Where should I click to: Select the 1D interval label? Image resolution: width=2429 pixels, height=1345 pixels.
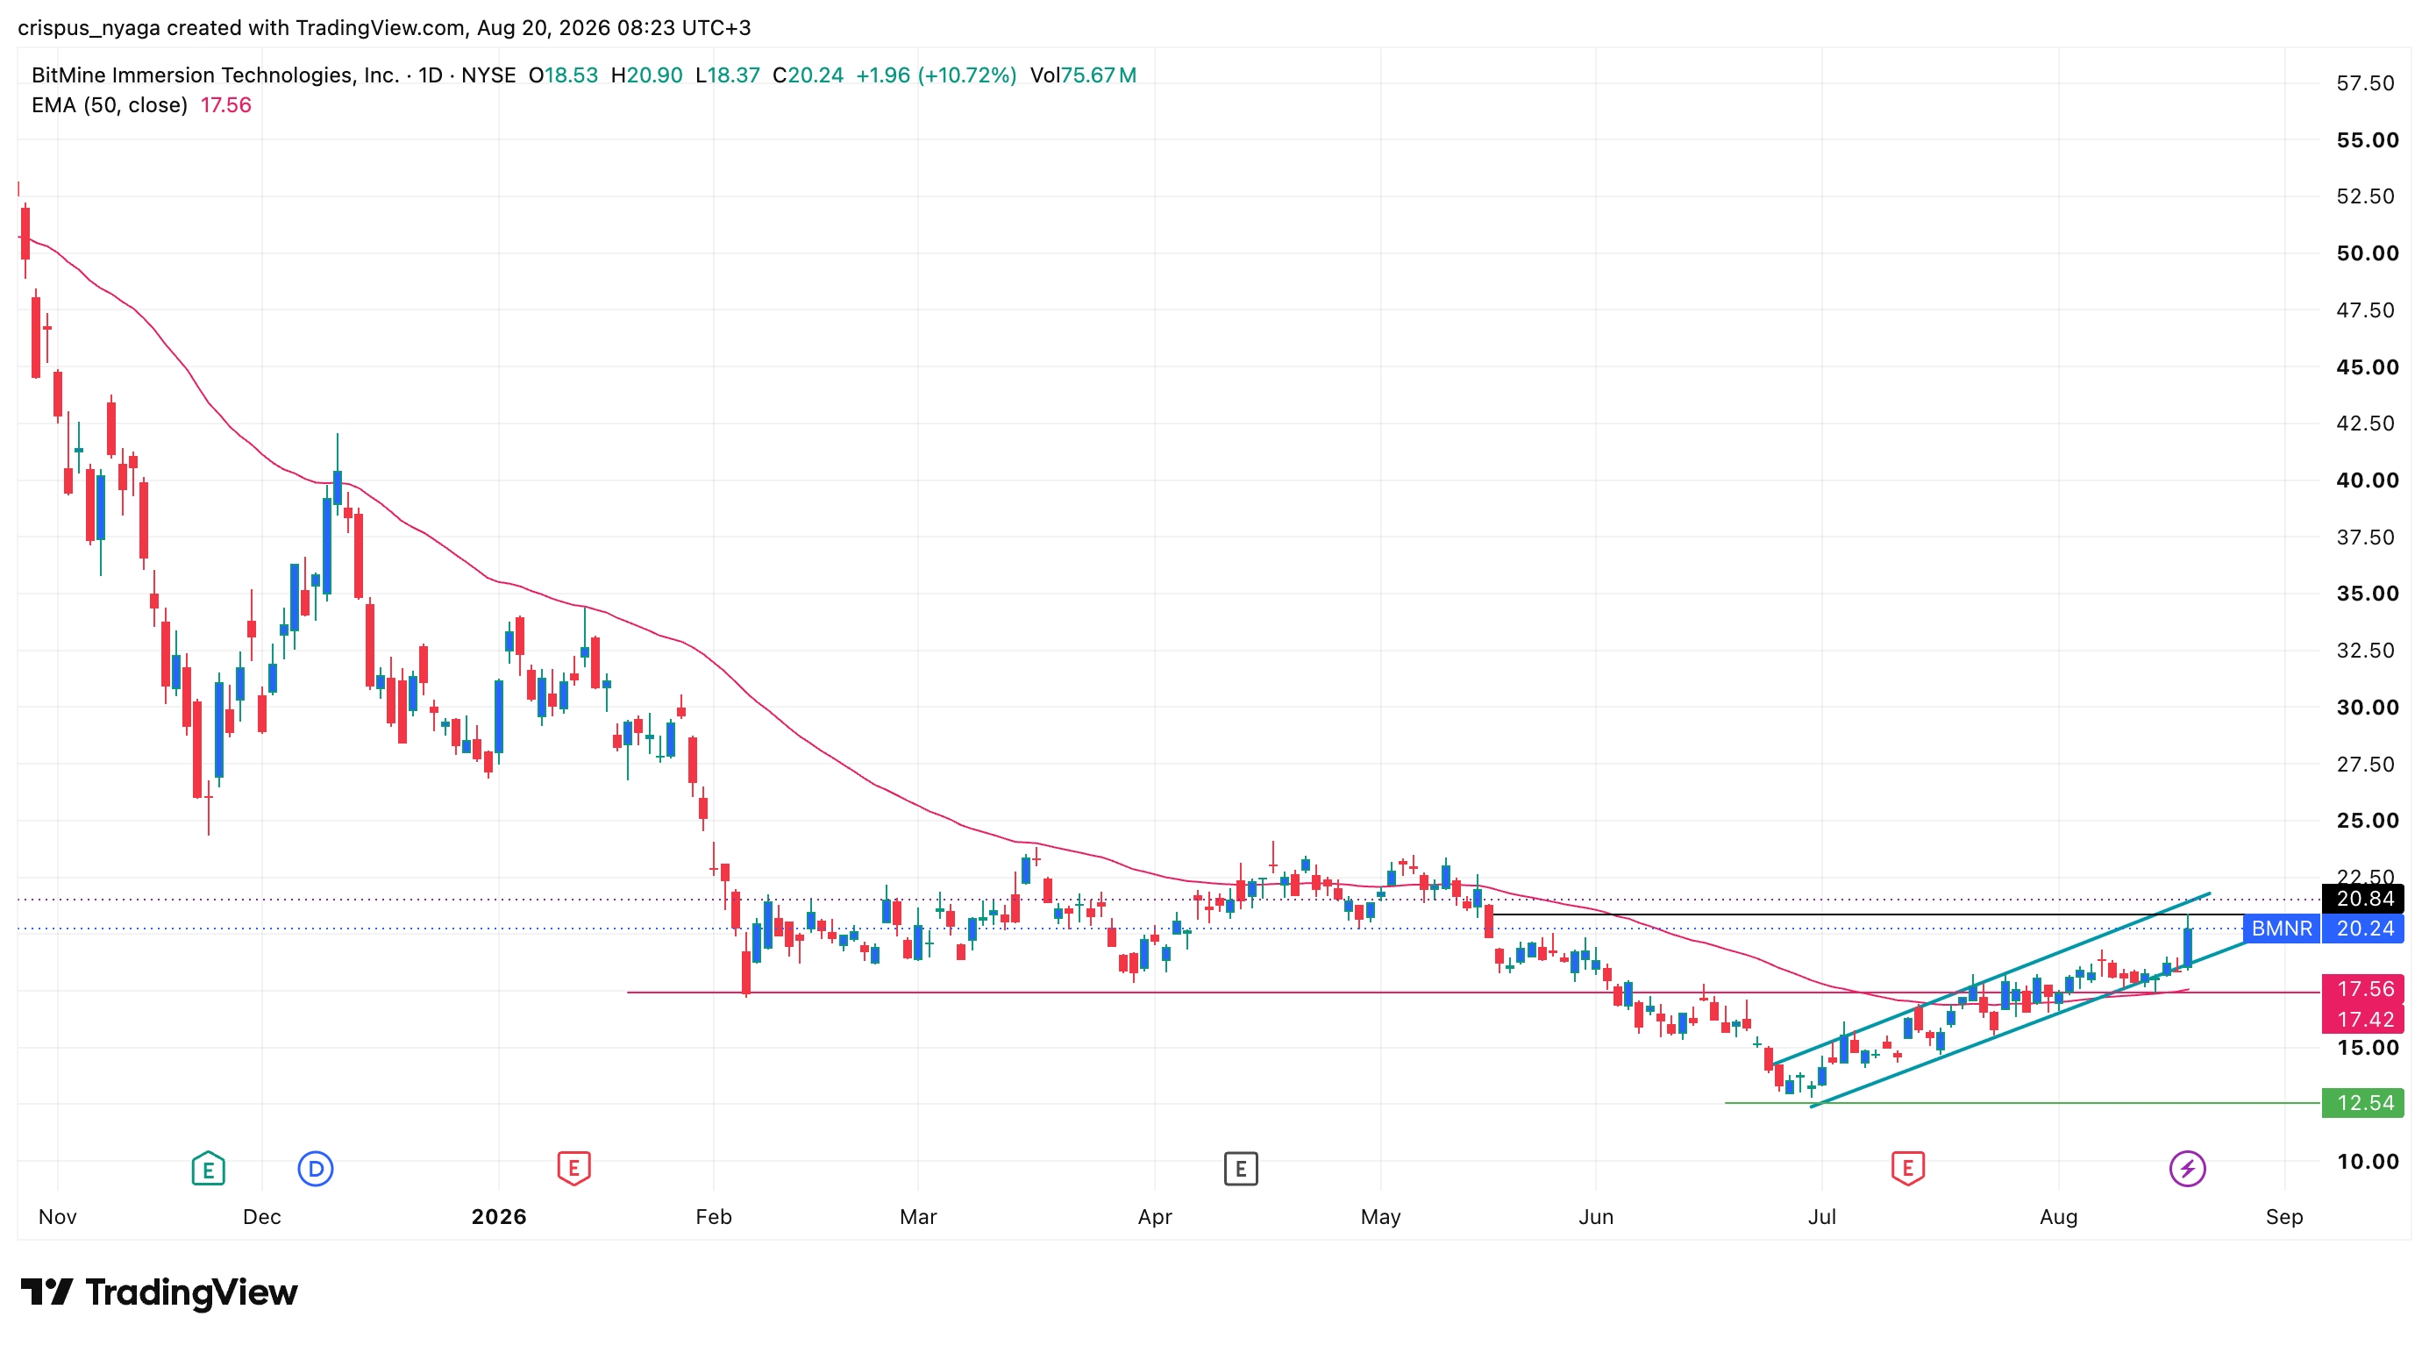431,75
